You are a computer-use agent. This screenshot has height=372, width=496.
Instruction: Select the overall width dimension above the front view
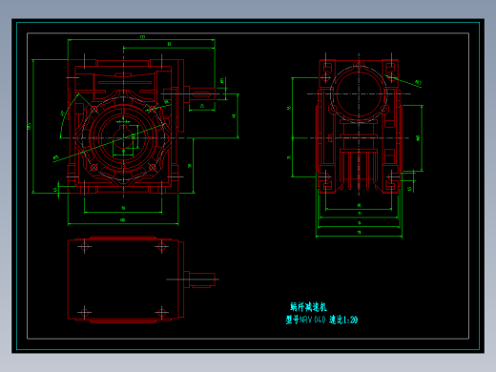[x=141, y=39]
